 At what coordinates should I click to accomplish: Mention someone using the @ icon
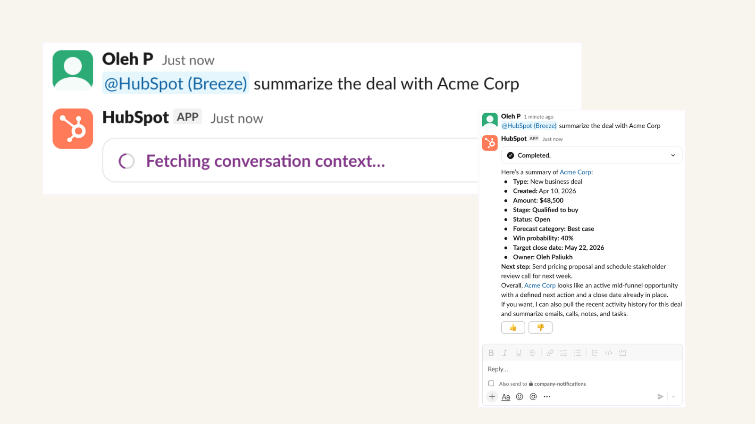[x=533, y=397]
